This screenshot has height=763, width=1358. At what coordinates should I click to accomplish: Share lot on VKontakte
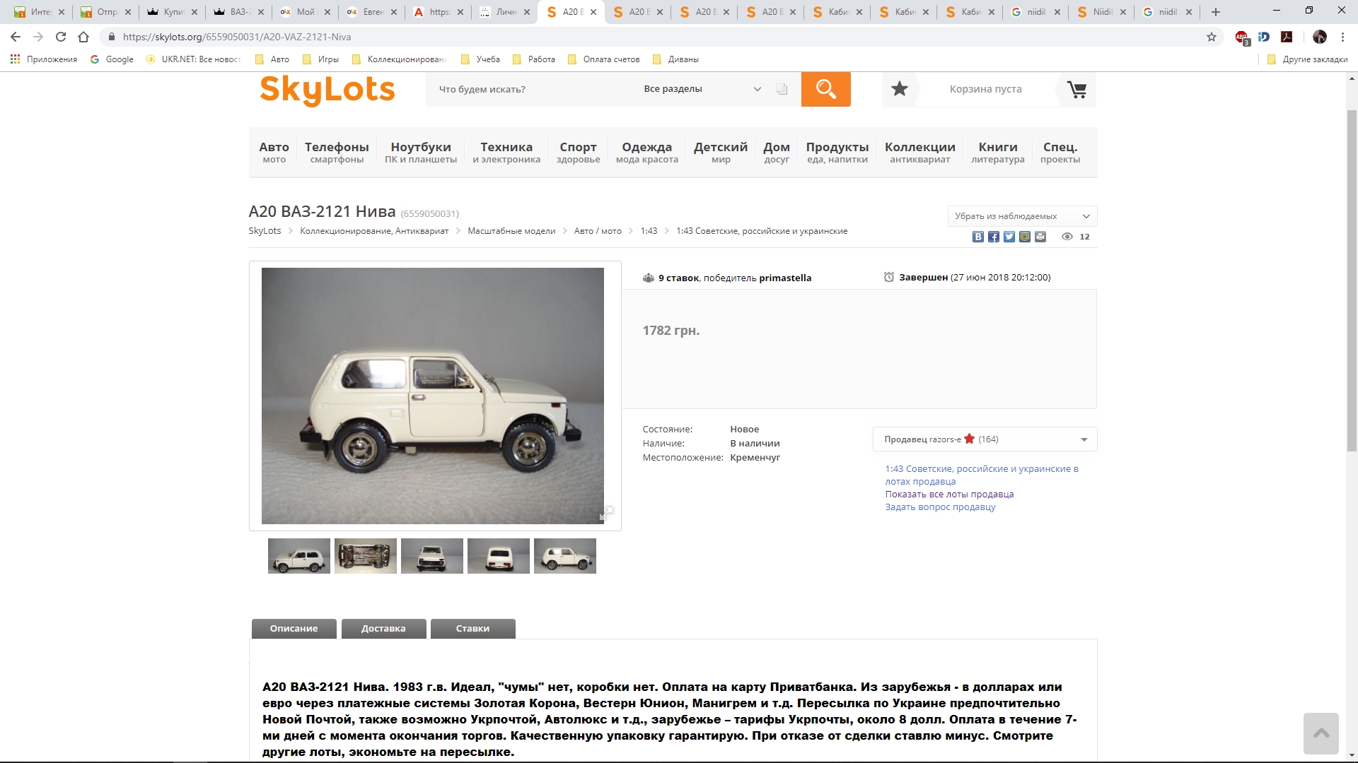pyautogui.click(x=977, y=237)
